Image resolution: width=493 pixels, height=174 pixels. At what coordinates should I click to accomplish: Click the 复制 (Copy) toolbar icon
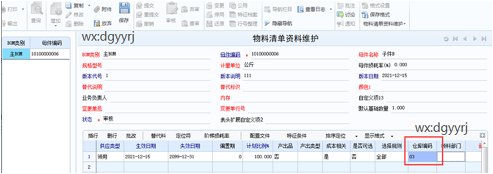click(x=69, y=5)
